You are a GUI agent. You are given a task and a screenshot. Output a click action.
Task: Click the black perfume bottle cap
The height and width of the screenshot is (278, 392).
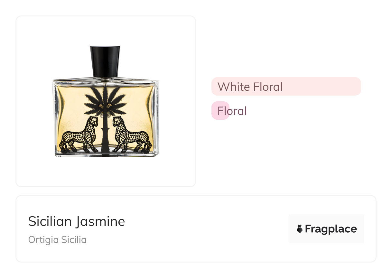pyautogui.click(x=105, y=61)
